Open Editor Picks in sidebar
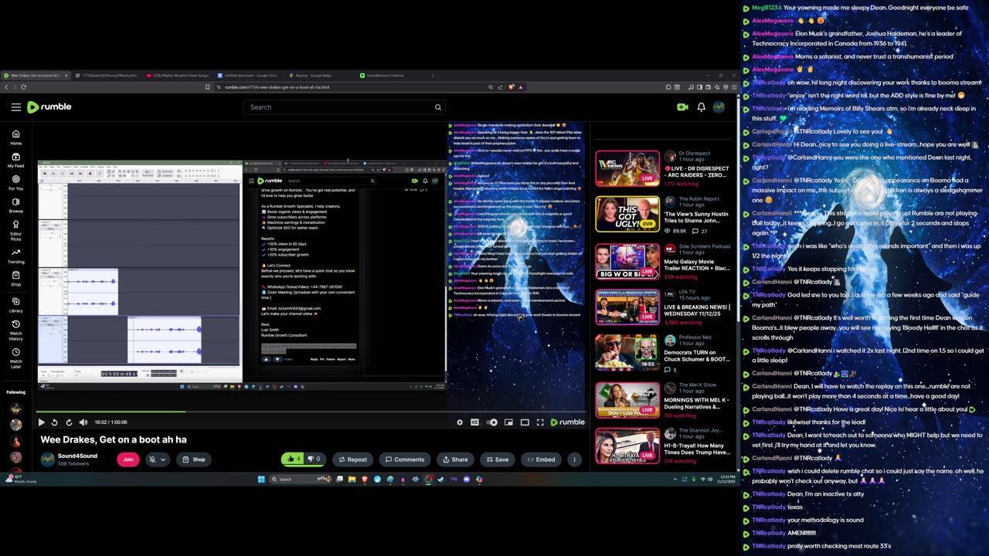The width and height of the screenshot is (989, 556). coord(15,229)
